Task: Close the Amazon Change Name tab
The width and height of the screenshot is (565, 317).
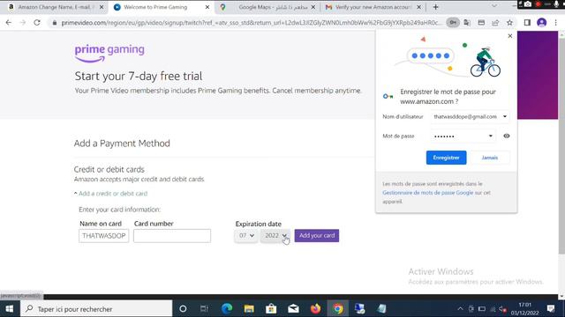Action: [102, 7]
